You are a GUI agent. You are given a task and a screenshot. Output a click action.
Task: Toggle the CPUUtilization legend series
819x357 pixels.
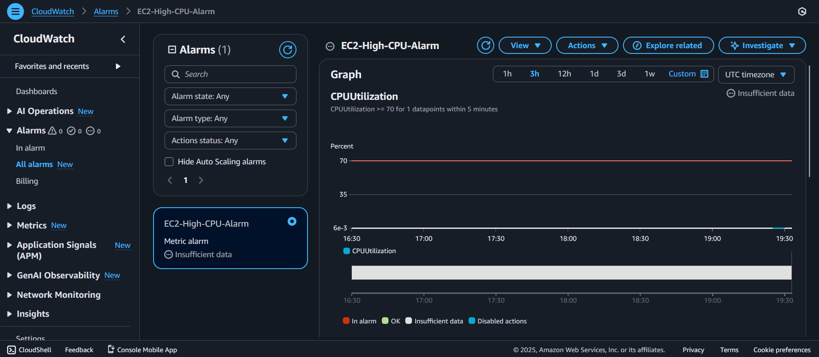coord(369,251)
